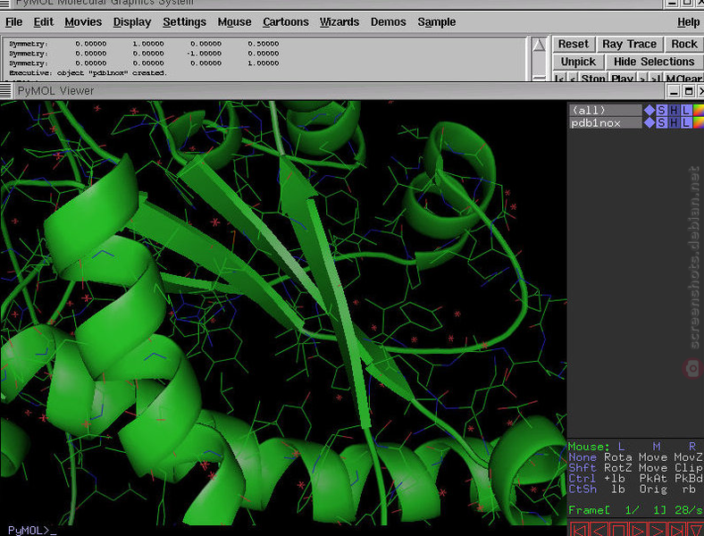Viewport: 704px width, 536px height.
Task: Open the Demos menu
Action: click(x=388, y=22)
